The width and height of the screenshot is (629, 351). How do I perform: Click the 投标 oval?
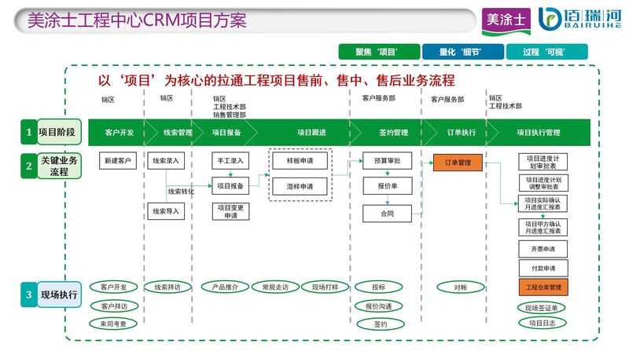point(380,287)
